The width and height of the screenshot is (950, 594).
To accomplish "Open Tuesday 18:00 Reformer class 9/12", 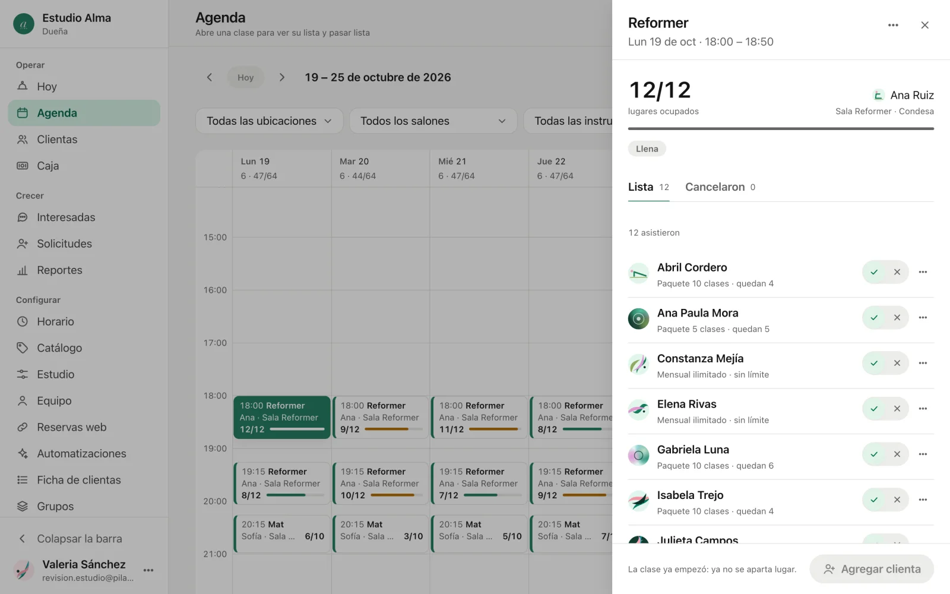I will pyautogui.click(x=380, y=418).
